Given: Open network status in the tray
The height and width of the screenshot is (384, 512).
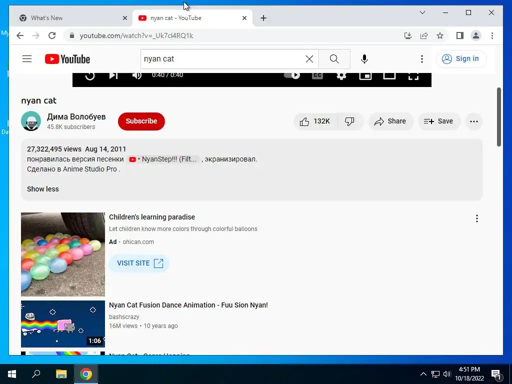Looking at the screenshot, I should 435,374.
